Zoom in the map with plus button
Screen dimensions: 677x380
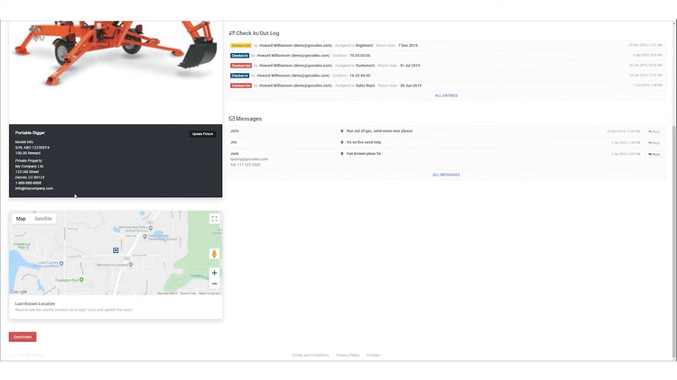[x=214, y=273]
